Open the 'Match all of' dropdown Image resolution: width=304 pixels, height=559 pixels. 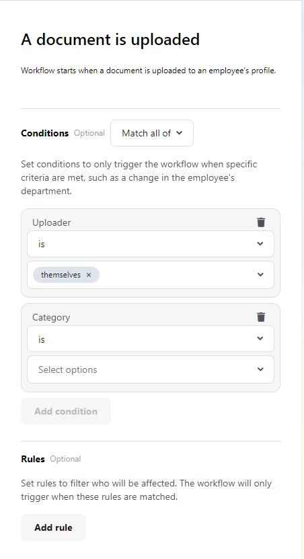[152, 133]
